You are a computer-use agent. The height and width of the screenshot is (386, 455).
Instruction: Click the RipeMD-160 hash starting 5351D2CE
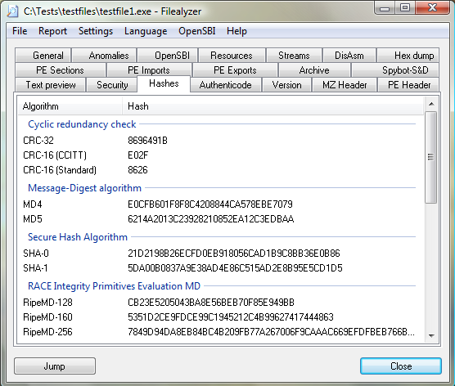(x=231, y=317)
